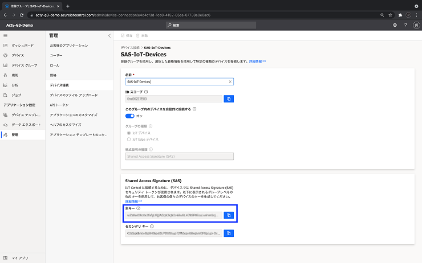This screenshot has width=422, height=263.
Task: Click the セカンダリ キー value field
Action: click(x=174, y=233)
